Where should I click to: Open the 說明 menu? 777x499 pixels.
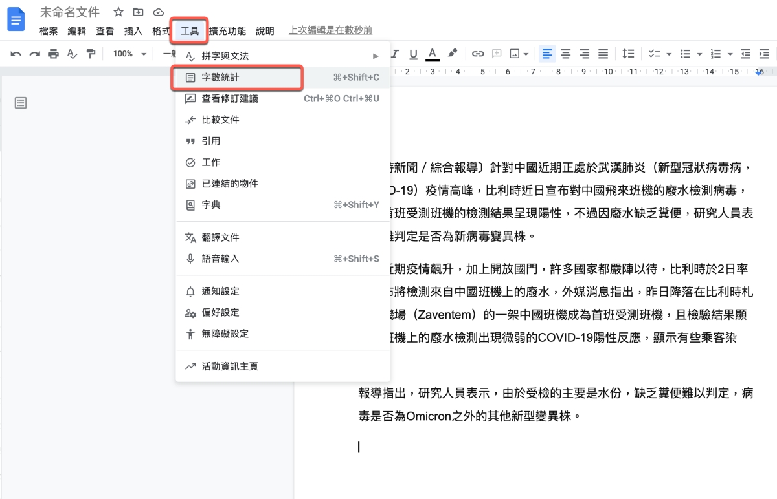click(x=265, y=31)
